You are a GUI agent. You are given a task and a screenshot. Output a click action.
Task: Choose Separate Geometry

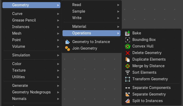pos(151,94)
